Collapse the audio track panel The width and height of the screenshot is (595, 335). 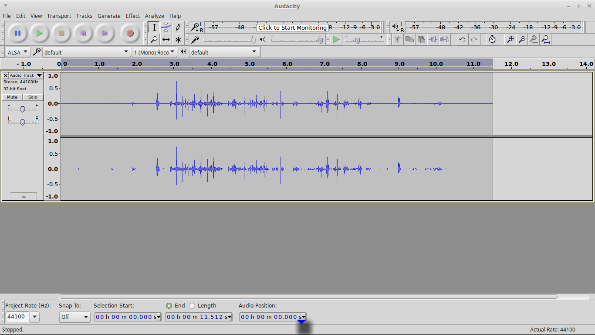[24, 196]
